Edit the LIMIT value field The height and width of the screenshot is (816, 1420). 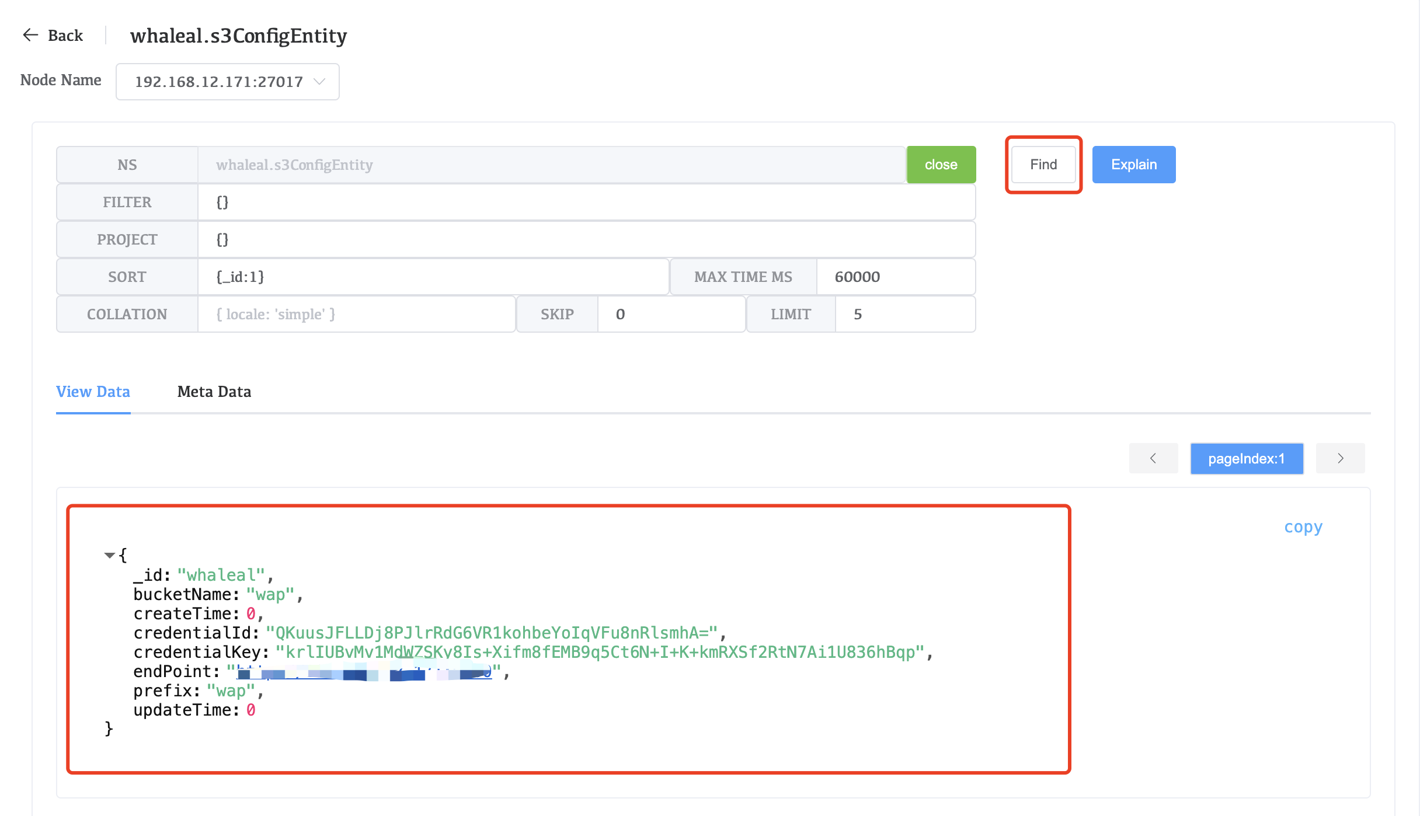click(906, 314)
